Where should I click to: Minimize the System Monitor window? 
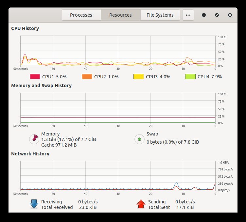click(x=204, y=15)
